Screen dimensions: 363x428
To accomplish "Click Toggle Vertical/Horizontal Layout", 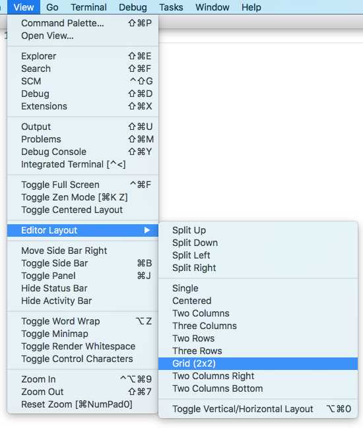I will tap(258, 409).
